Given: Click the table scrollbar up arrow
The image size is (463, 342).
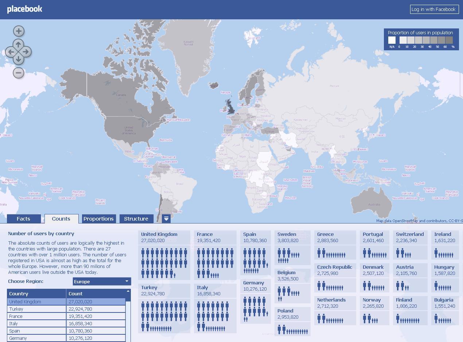Looking at the screenshot, I should pyautogui.click(x=128, y=291).
